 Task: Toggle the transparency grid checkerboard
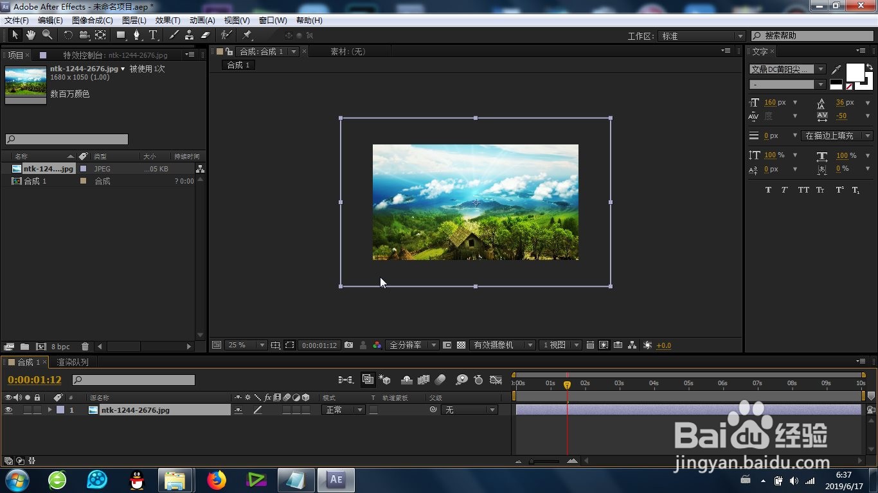point(461,345)
